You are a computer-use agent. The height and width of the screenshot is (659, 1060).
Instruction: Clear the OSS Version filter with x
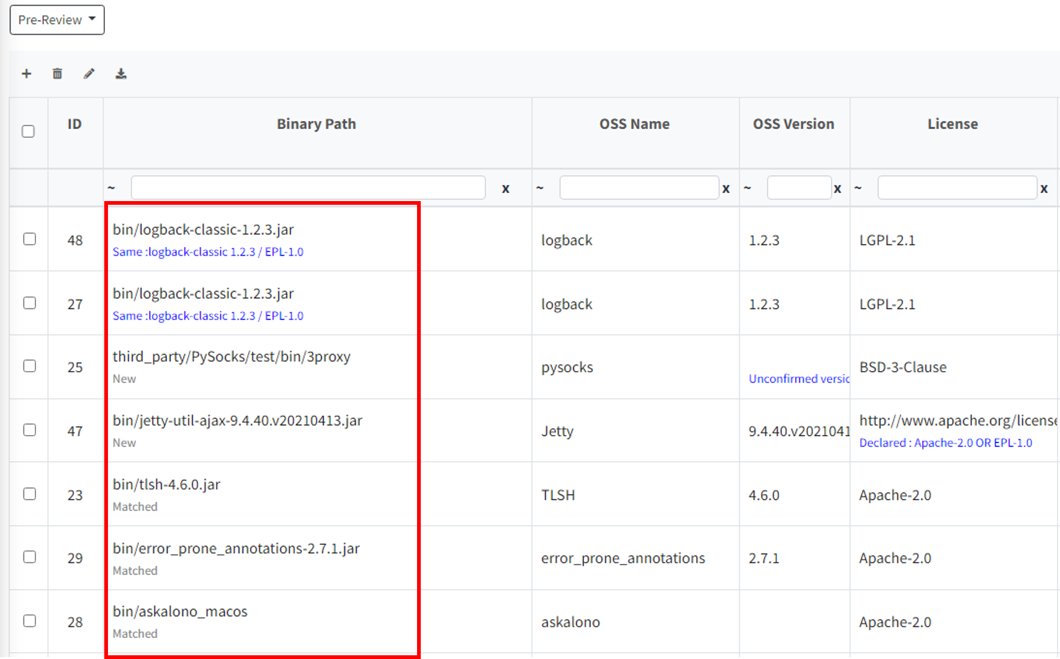coord(838,189)
